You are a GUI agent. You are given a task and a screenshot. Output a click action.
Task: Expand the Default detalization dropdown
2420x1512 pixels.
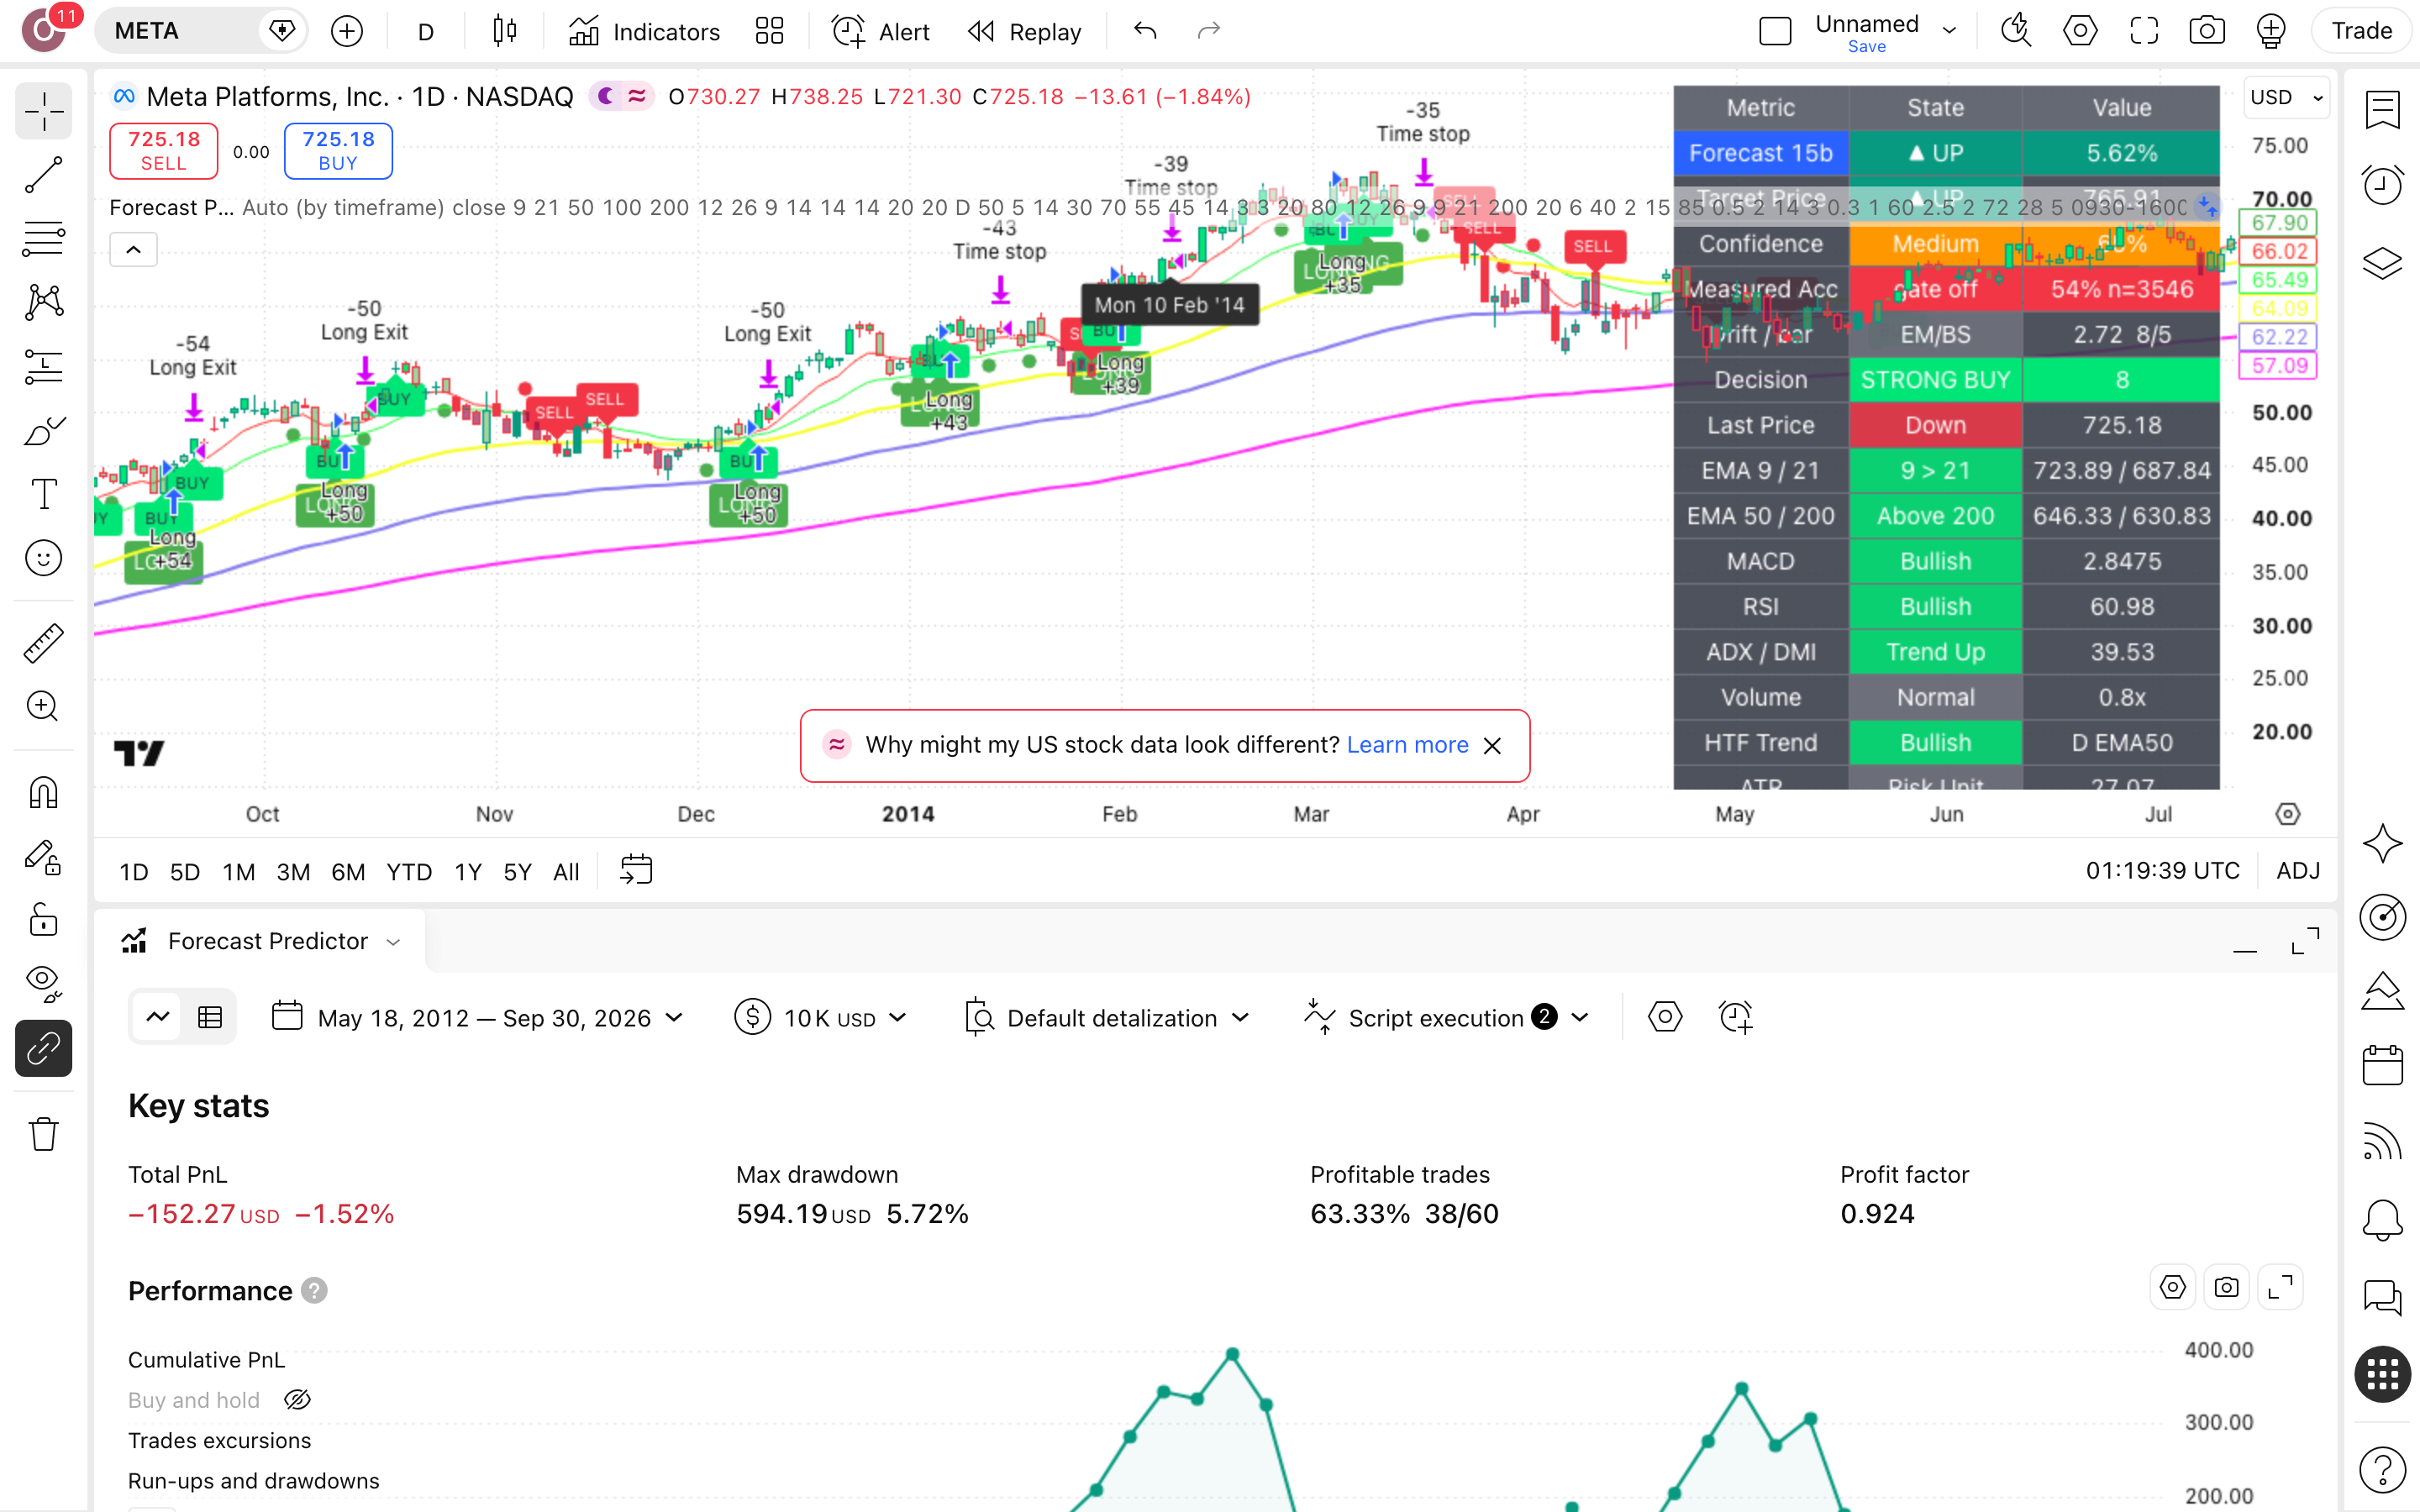pyautogui.click(x=1107, y=1018)
